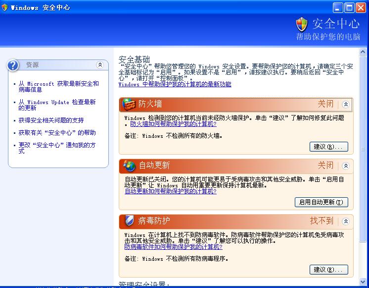Image resolution: width=369 pixels, height=288 pixels.
Task: Click the firewall 建议(R)... button
Action: (329, 147)
